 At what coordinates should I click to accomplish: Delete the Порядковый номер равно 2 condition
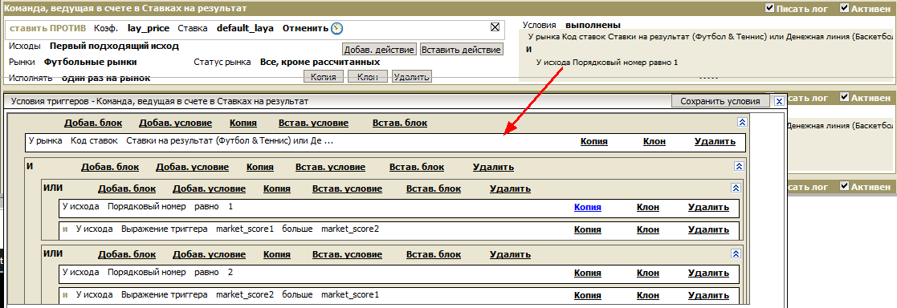(x=709, y=274)
